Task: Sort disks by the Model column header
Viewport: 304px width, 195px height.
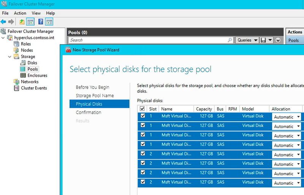Action: pyautogui.click(x=254, y=109)
